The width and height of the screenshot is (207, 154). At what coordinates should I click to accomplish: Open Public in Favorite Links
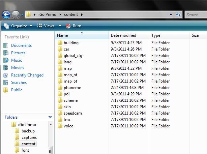[x=17, y=90]
